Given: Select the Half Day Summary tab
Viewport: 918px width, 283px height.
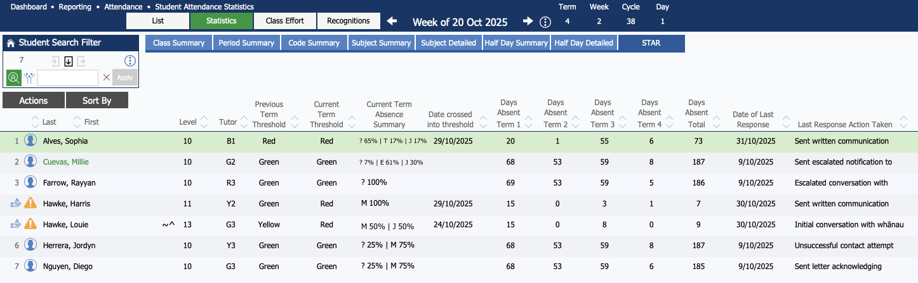Looking at the screenshot, I should [516, 43].
